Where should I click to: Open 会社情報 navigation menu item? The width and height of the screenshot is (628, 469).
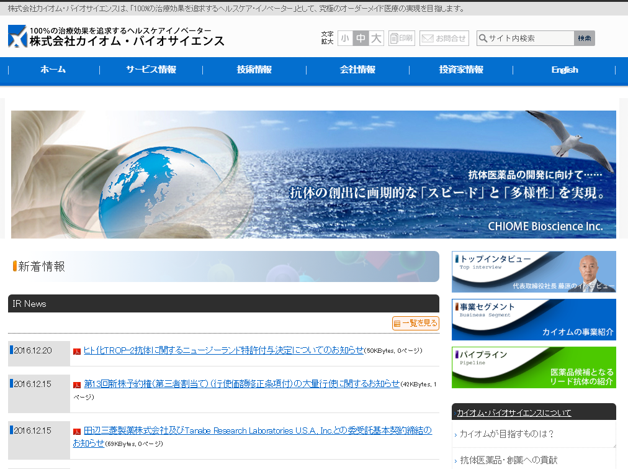tap(357, 70)
